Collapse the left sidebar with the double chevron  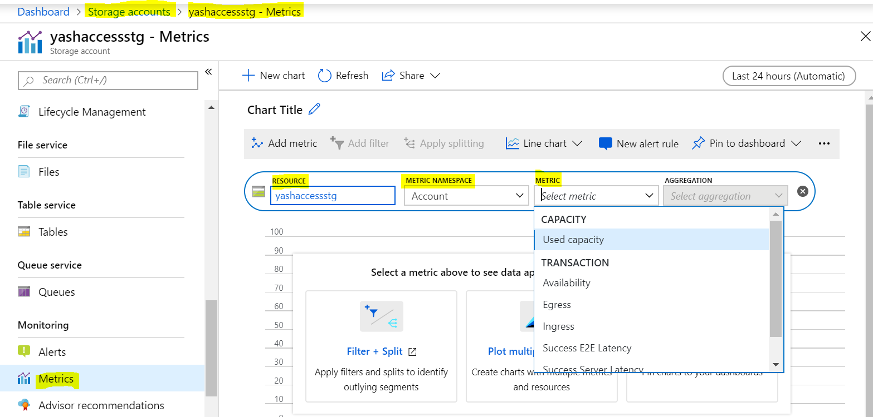(208, 72)
